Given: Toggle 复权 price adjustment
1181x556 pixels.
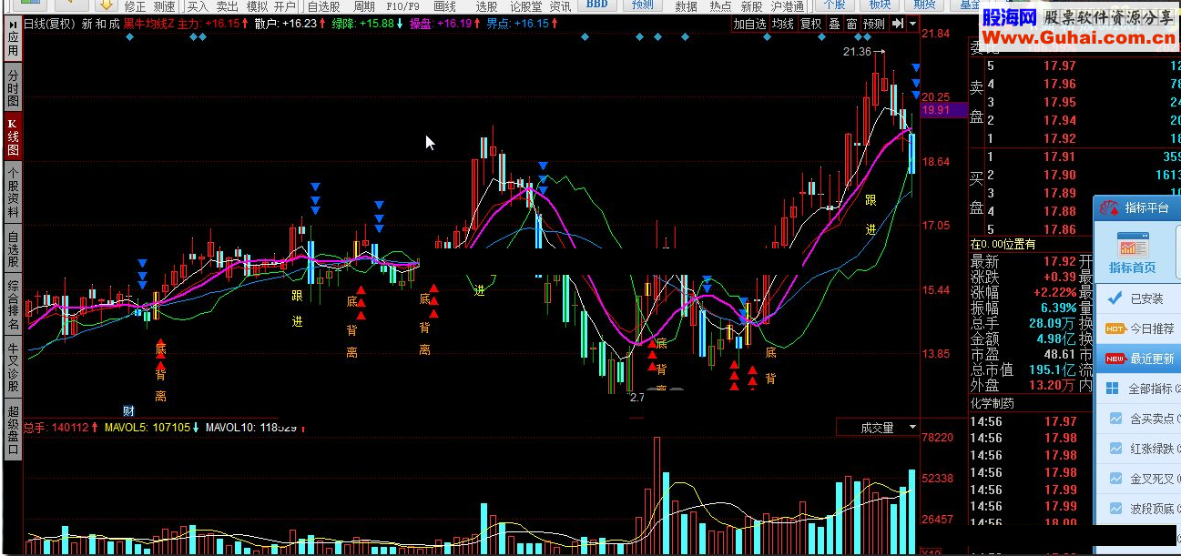Looking at the screenshot, I should 811,24.
